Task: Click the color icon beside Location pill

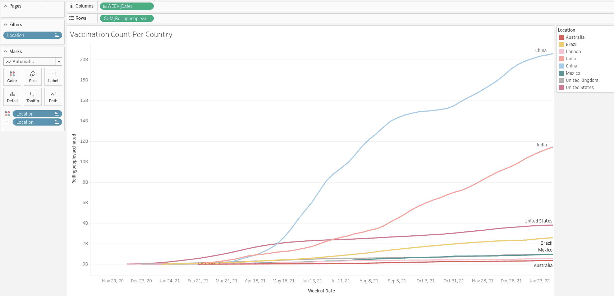Action: (x=7, y=114)
